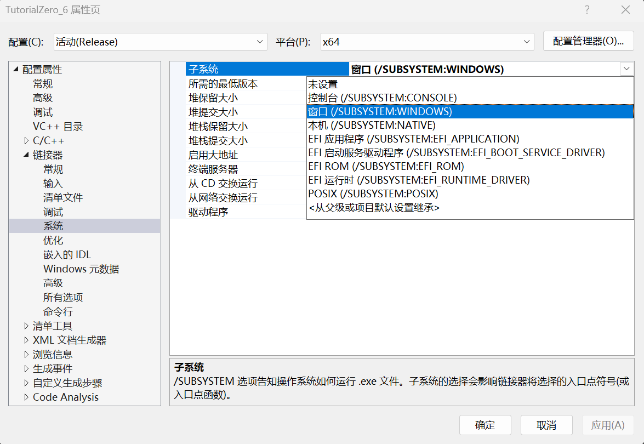Expand the 自定义生成步骤 node

point(26,383)
